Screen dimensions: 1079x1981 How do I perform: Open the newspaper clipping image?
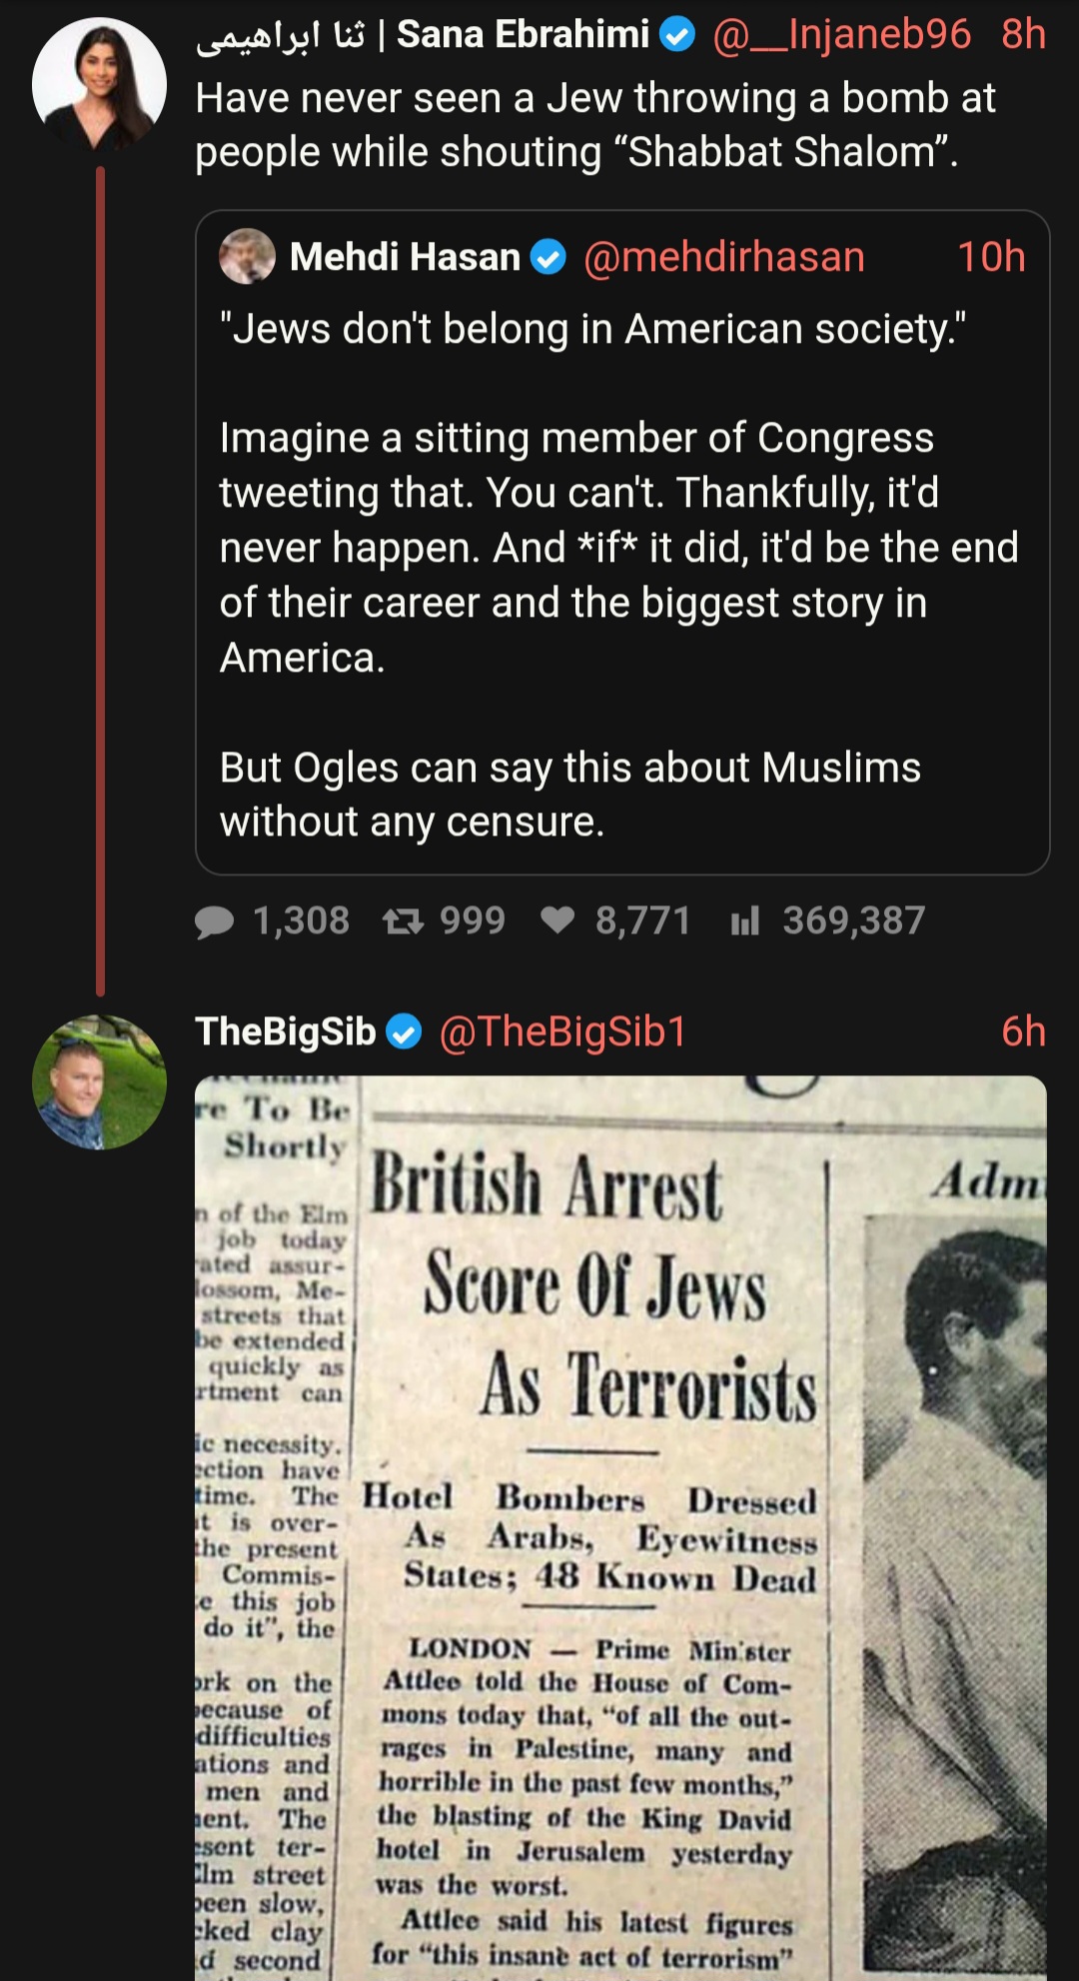tap(620, 1528)
